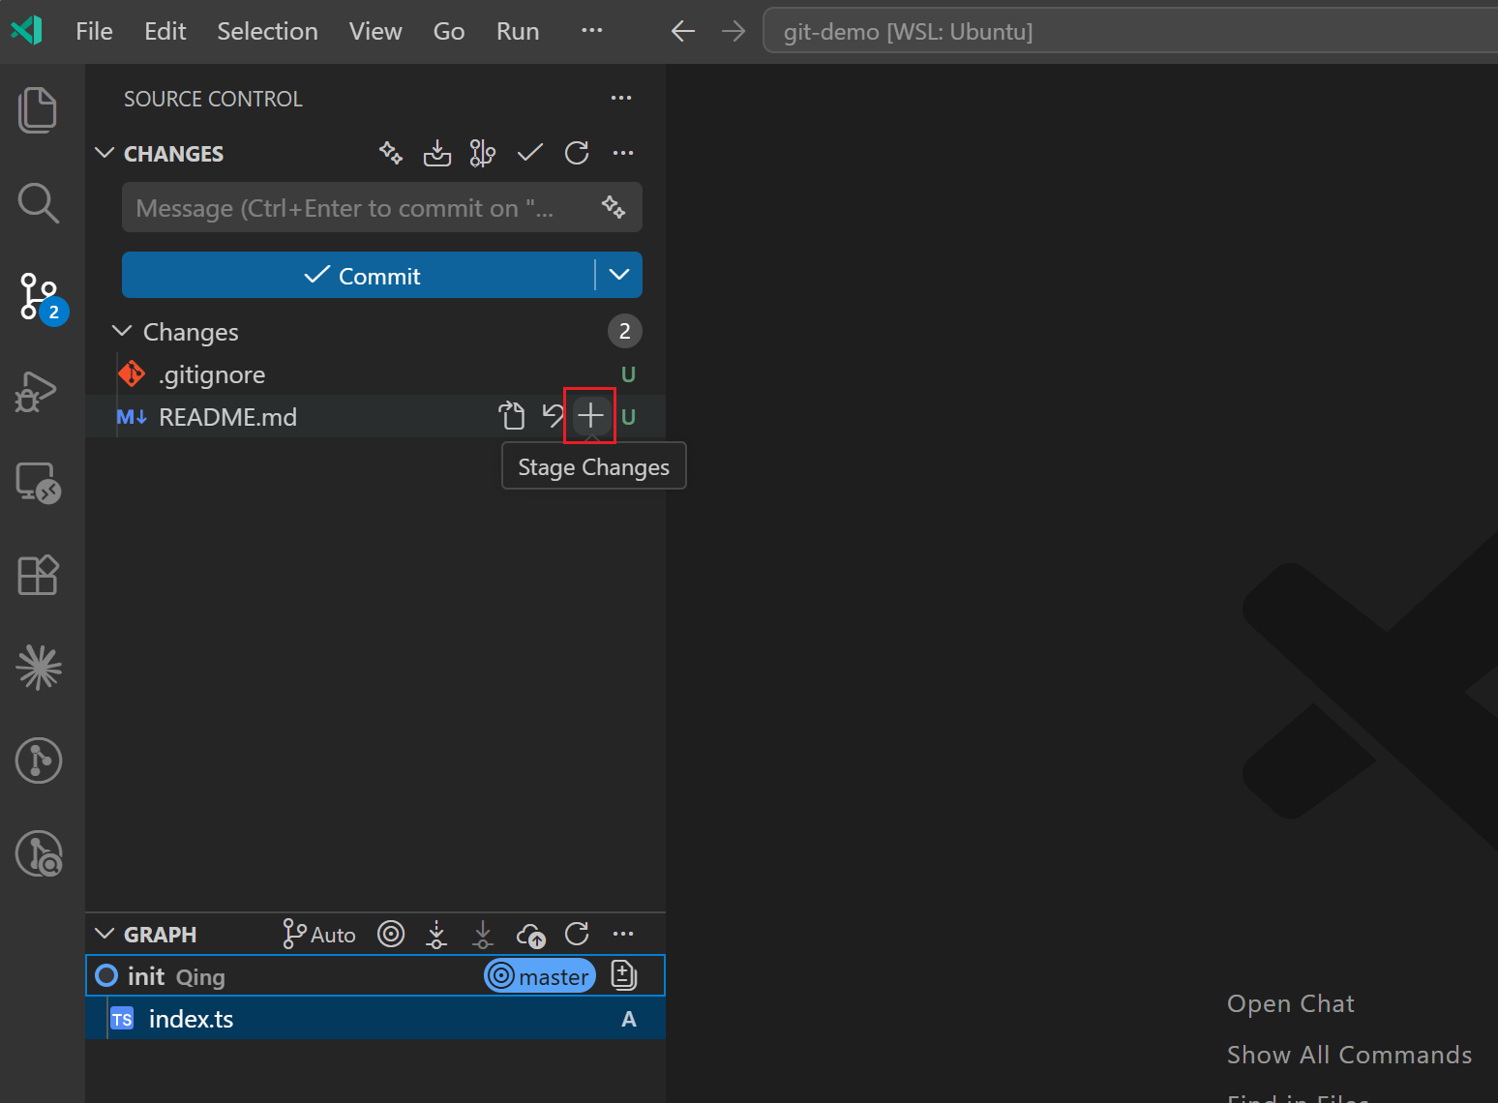This screenshot has width=1498, height=1103.
Task: Open the File menu
Action: tap(94, 31)
